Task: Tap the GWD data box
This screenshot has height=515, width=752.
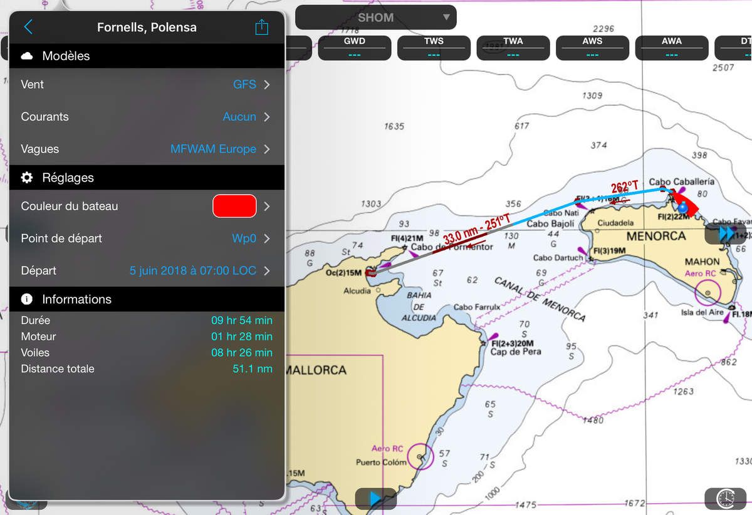Action: coord(355,48)
